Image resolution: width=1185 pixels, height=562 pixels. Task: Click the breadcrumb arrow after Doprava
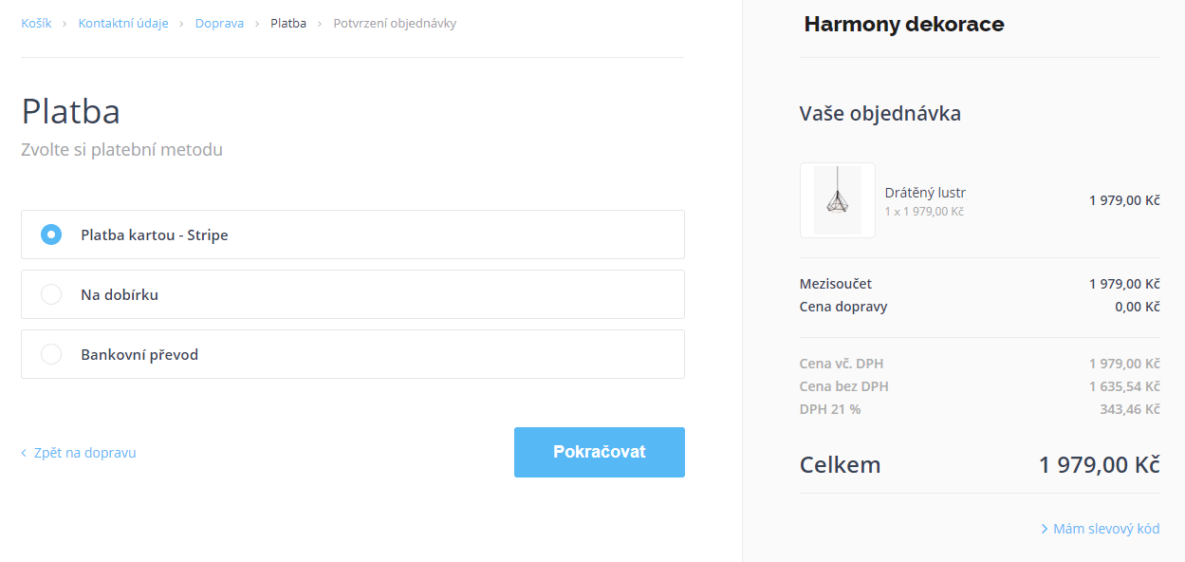click(257, 23)
